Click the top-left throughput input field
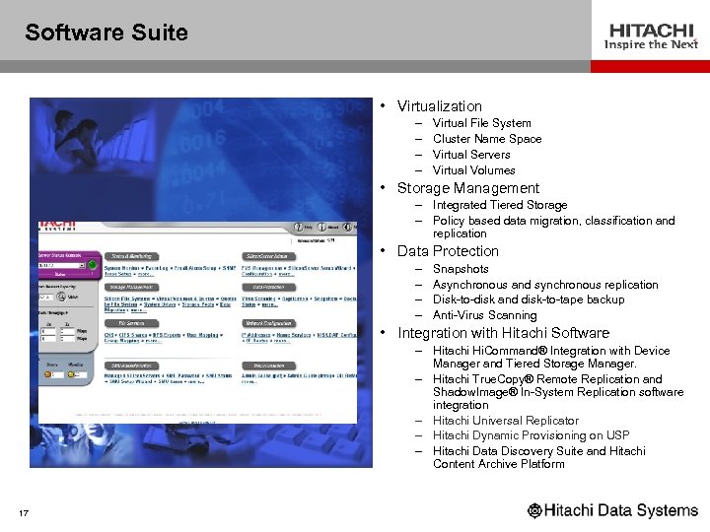 (48, 332)
